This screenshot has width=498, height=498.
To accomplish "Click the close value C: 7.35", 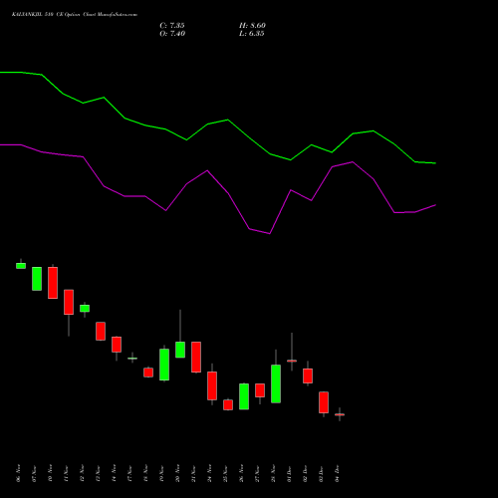I will click(172, 26).
